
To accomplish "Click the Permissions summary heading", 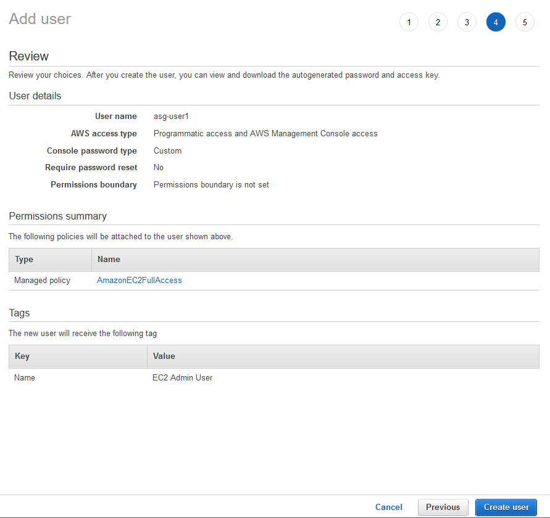I will click(58, 216).
